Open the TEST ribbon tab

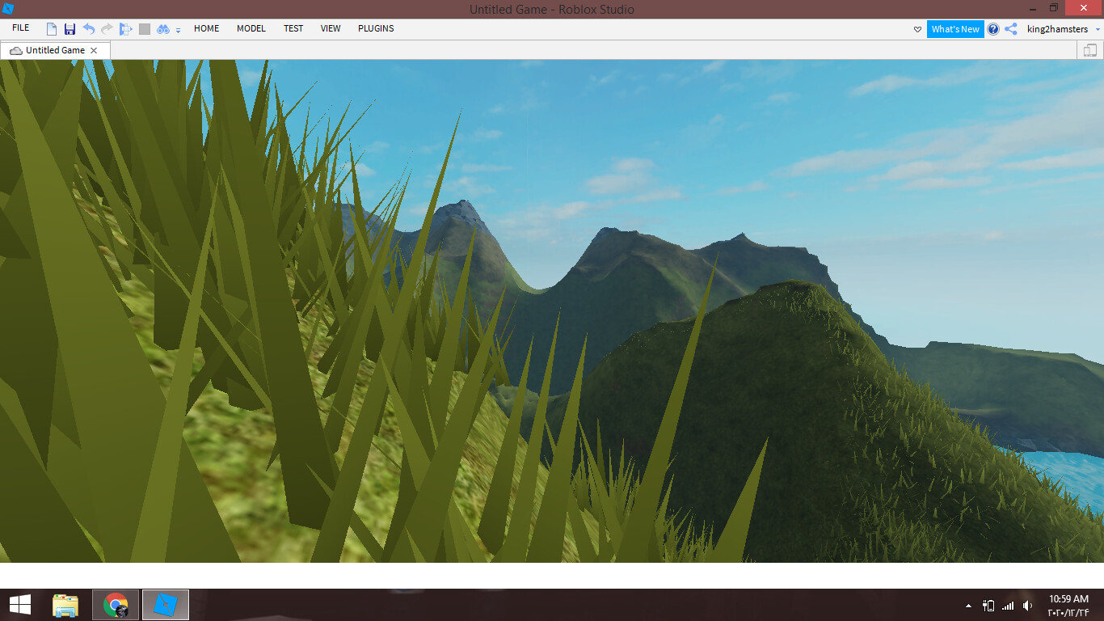(293, 28)
